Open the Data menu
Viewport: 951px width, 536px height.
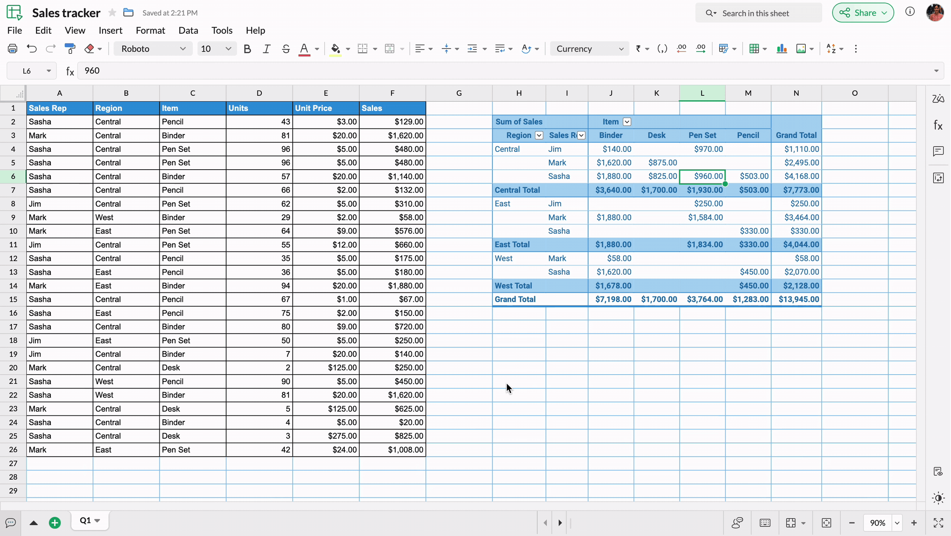pyautogui.click(x=188, y=30)
